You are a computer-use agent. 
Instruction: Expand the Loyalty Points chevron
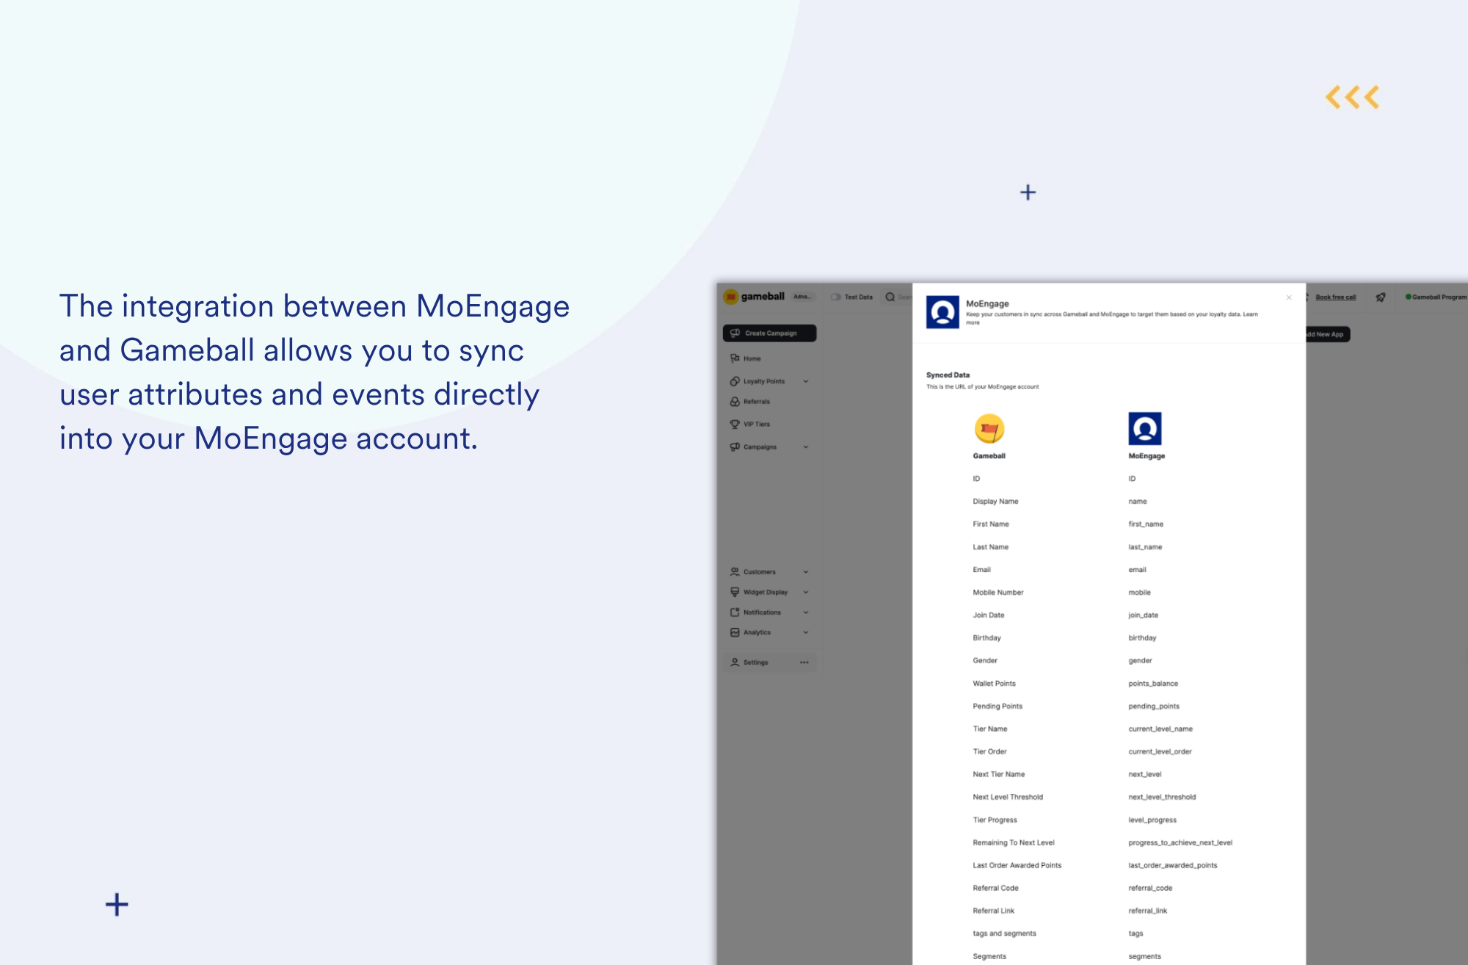coord(806,382)
